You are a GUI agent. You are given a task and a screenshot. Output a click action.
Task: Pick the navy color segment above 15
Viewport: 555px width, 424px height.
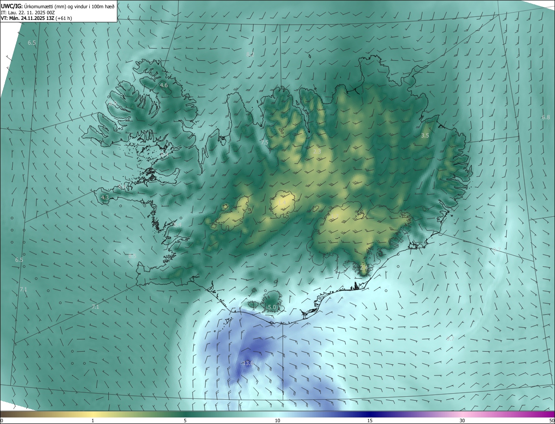(370, 414)
